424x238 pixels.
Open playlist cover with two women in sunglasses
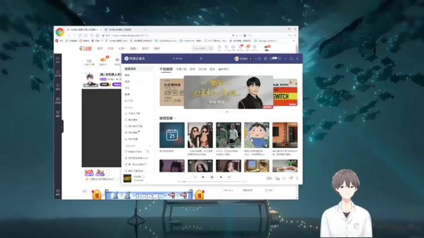point(200,135)
